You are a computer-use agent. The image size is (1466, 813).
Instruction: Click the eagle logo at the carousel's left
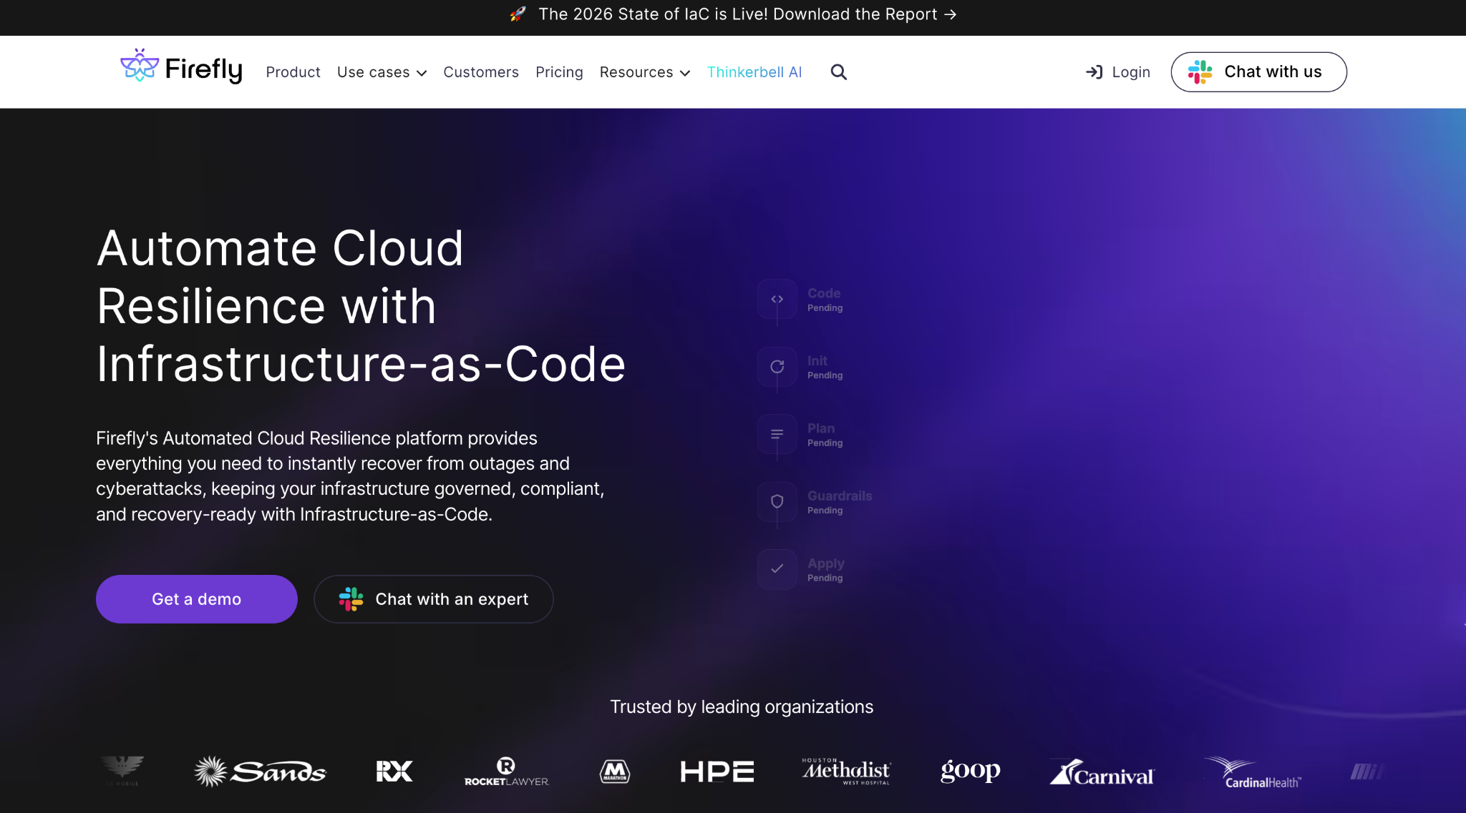click(122, 771)
